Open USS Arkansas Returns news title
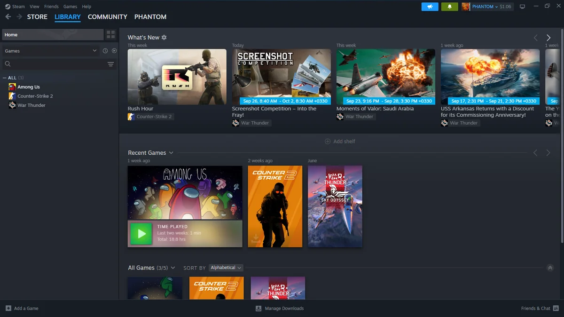The height and width of the screenshot is (317, 564). point(487,111)
